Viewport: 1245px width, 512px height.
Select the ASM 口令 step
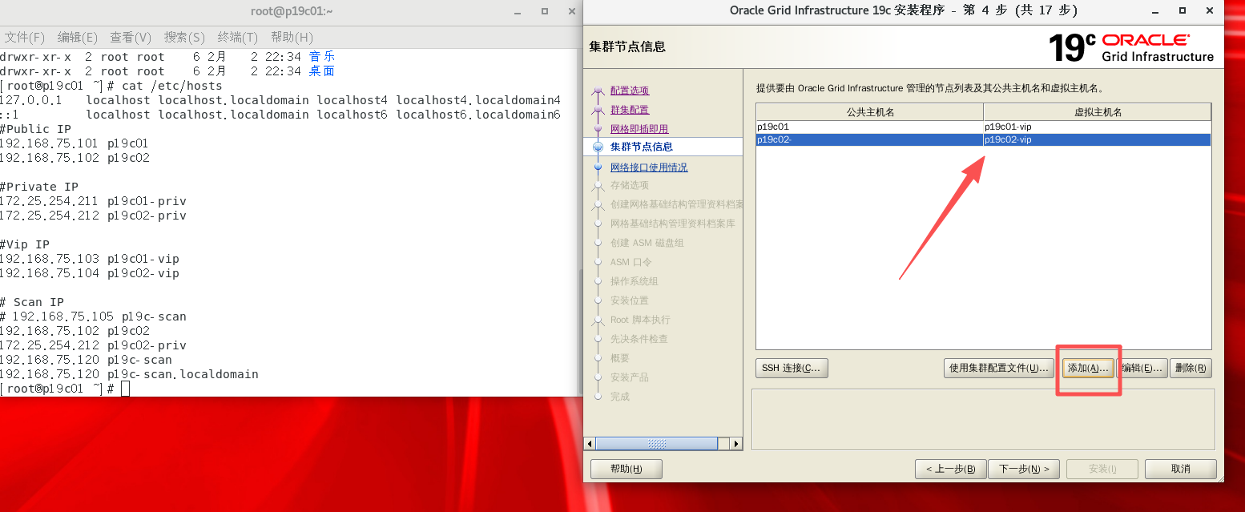tap(631, 262)
